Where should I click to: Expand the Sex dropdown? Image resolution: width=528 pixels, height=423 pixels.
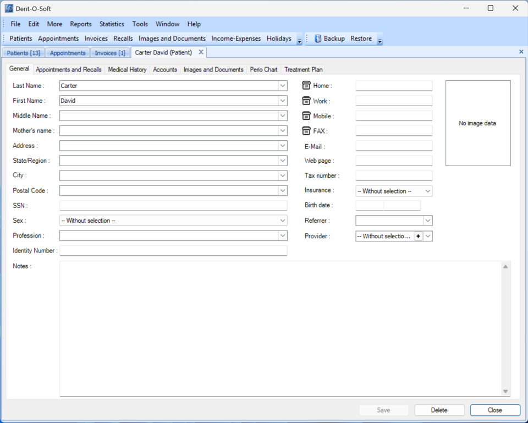pos(283,221)
